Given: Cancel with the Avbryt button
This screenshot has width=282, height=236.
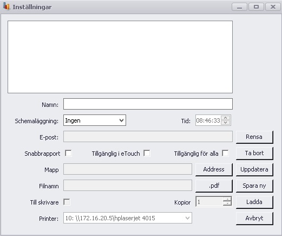Looking at the screenshot, I should [x=254, y=219].
